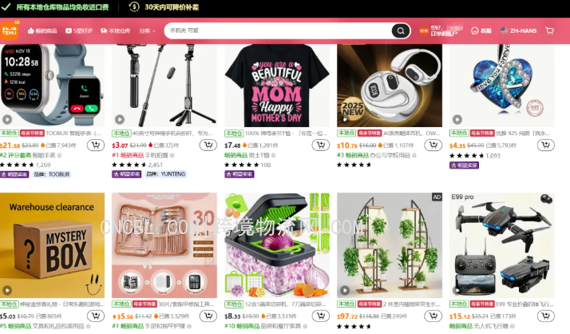Add Mother's Day T-shirt to cart
This screenshot has height=334, width=570.
321,145
